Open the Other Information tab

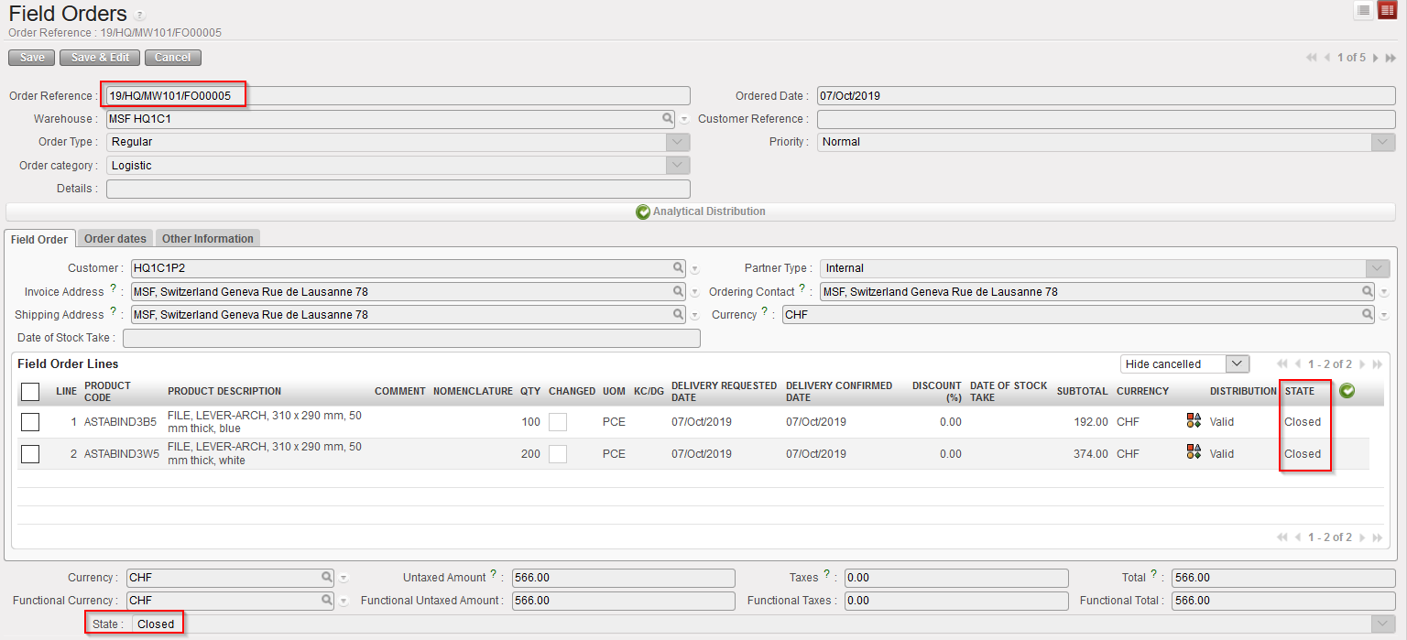pyautogui.click(x=208, y=238)
